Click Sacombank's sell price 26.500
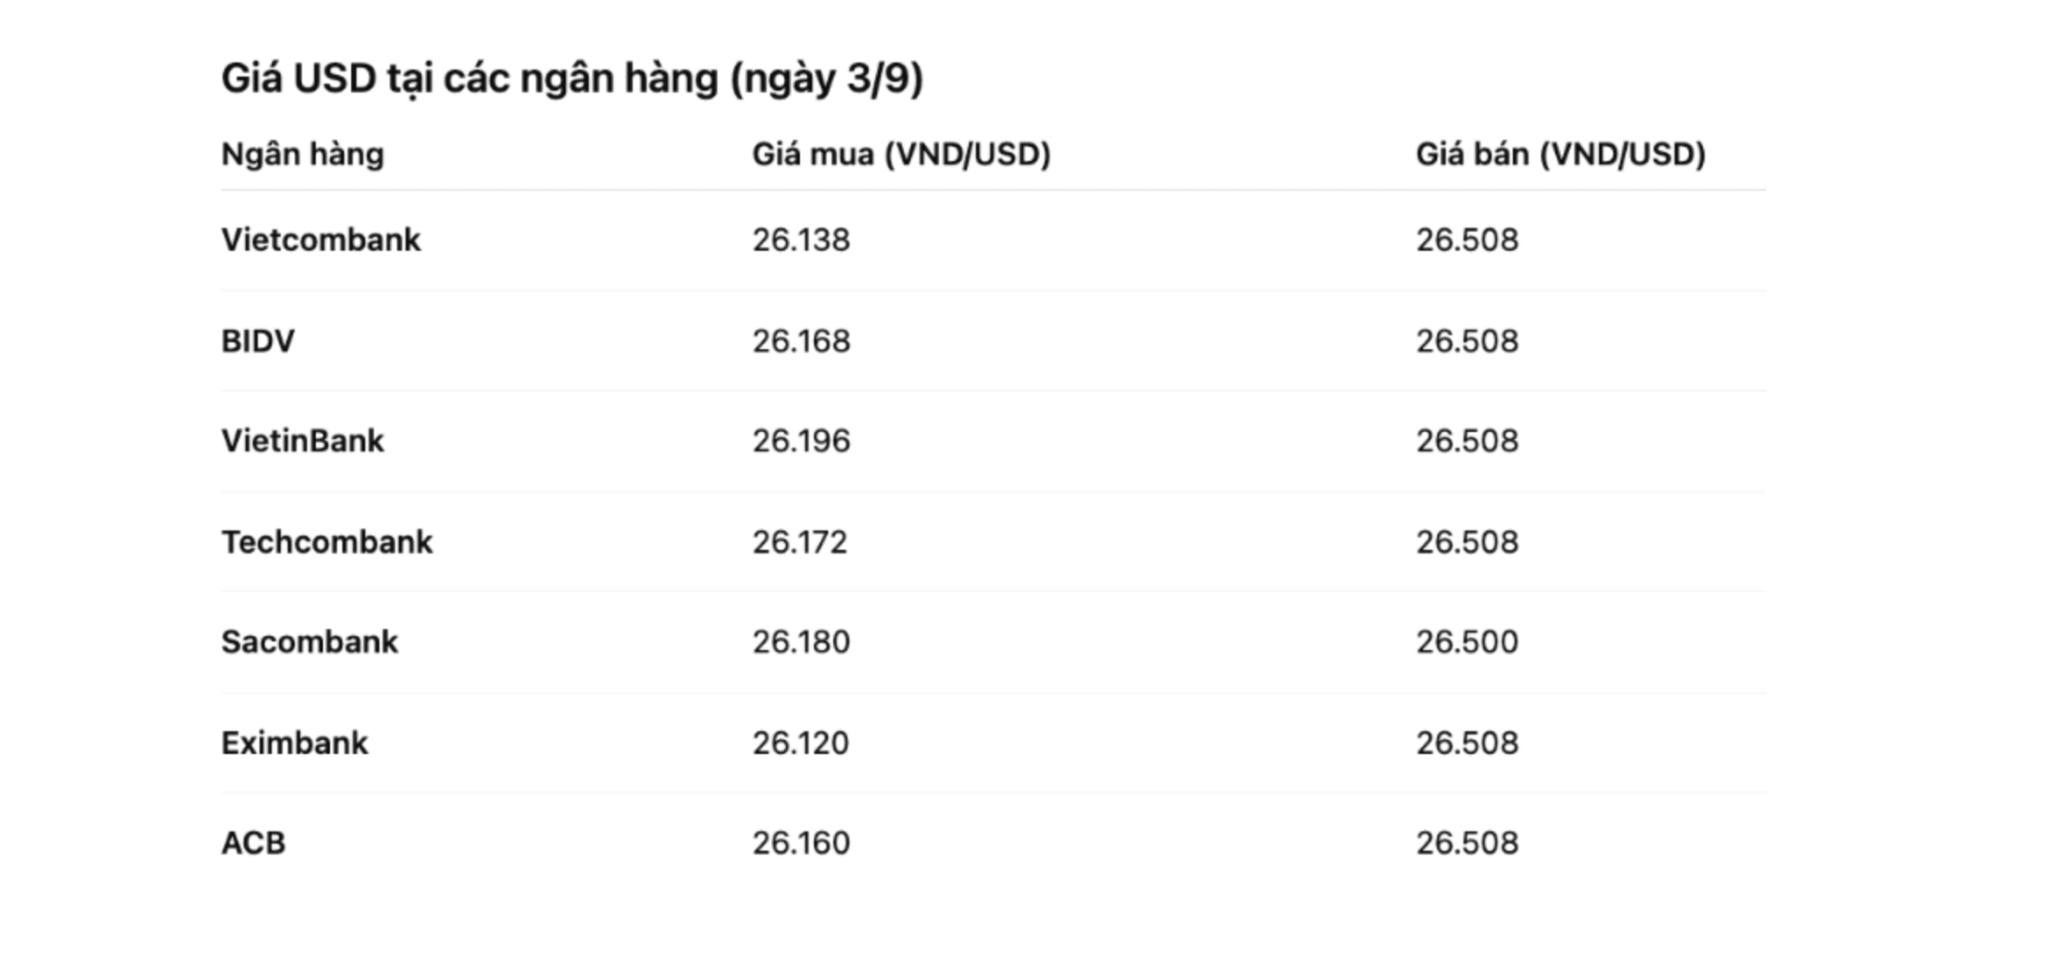This screenshot has height=966, width=2047. click(1467, 642)
